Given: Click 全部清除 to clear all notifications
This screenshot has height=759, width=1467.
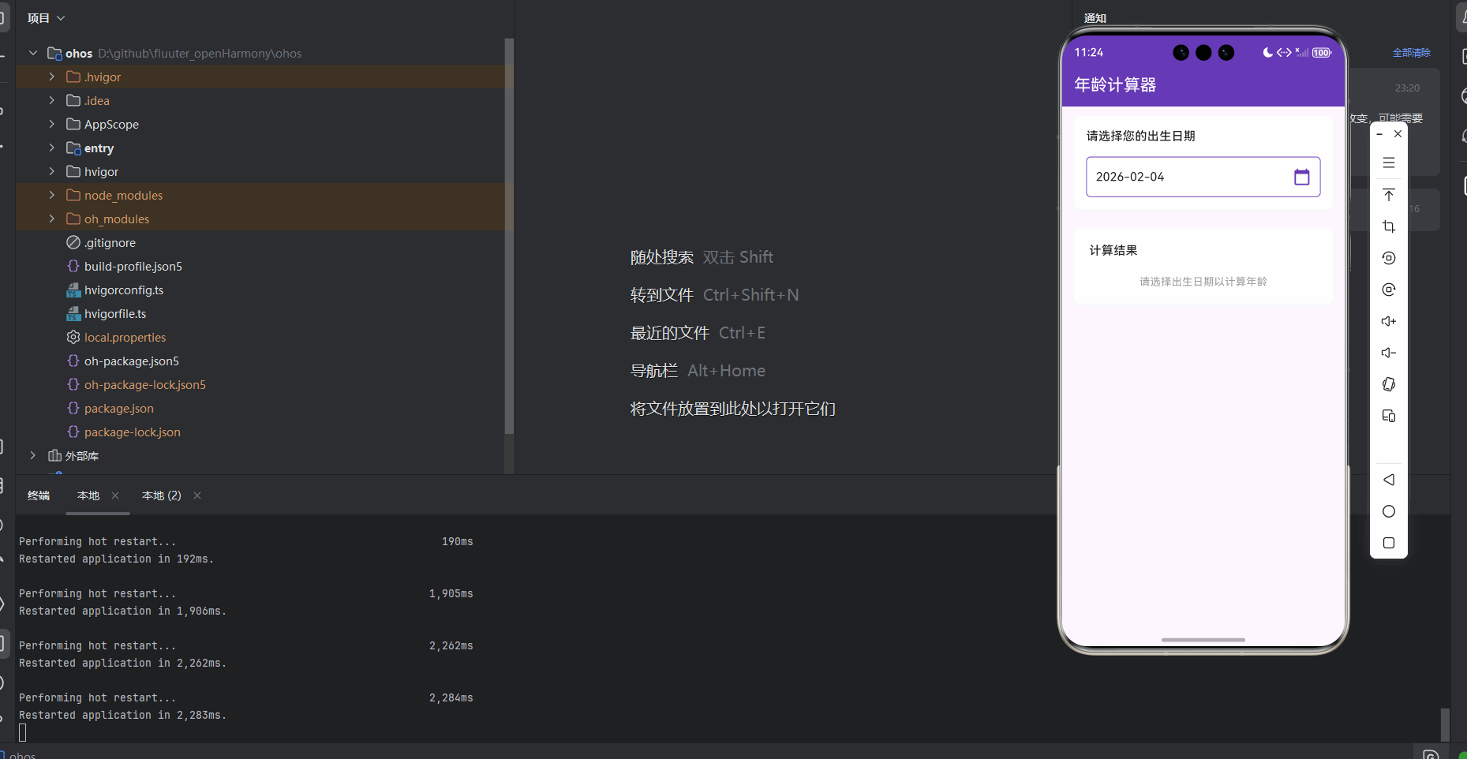Looking at the screenshot, I should 1412,53.
